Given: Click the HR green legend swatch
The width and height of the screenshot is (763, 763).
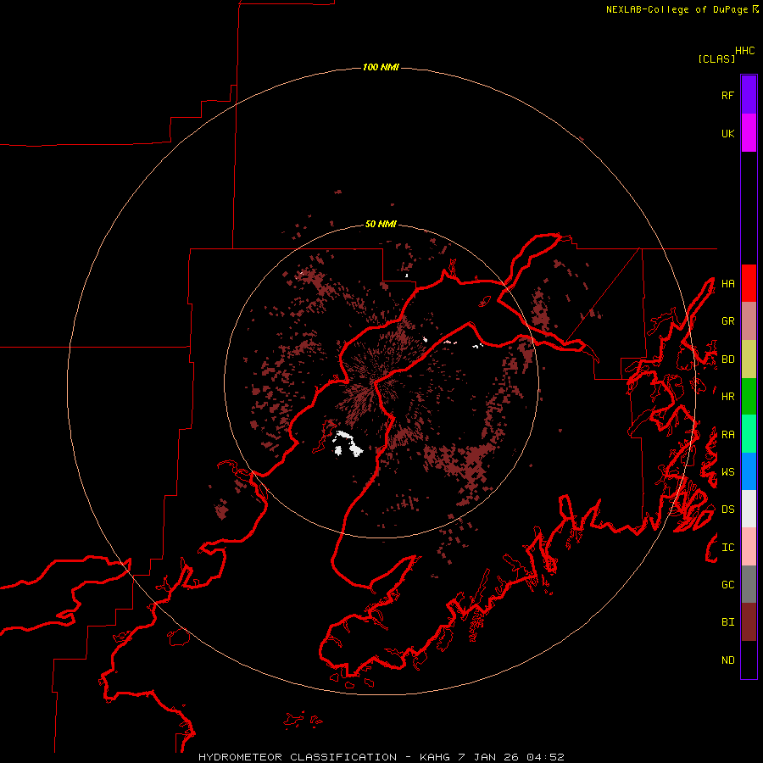Looking at the screenshot, I should (749, 397).
